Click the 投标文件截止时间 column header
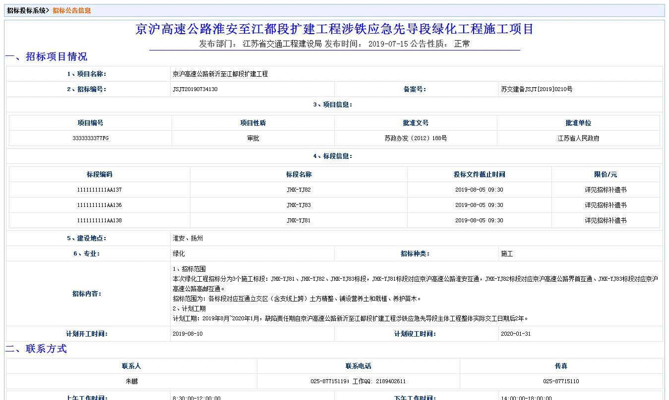This screenshot has height=400, width=669. coord(479,174)
